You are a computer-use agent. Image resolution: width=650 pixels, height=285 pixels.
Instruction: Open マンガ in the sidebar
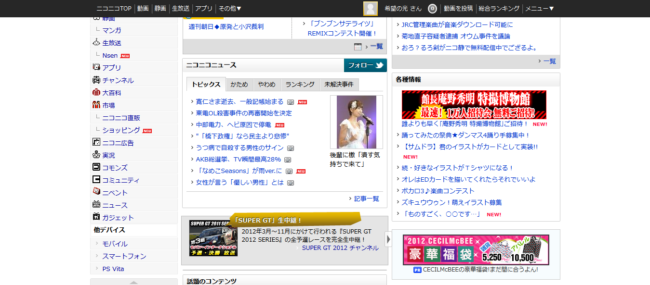click(112, 30)
